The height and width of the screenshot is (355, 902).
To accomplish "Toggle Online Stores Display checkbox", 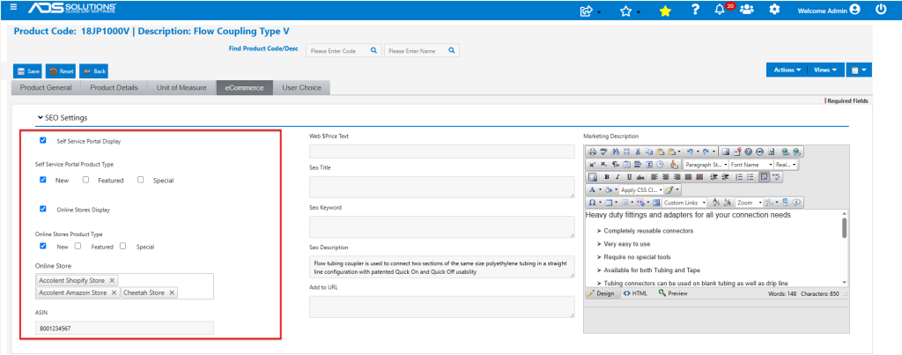I will coord(42,209).
